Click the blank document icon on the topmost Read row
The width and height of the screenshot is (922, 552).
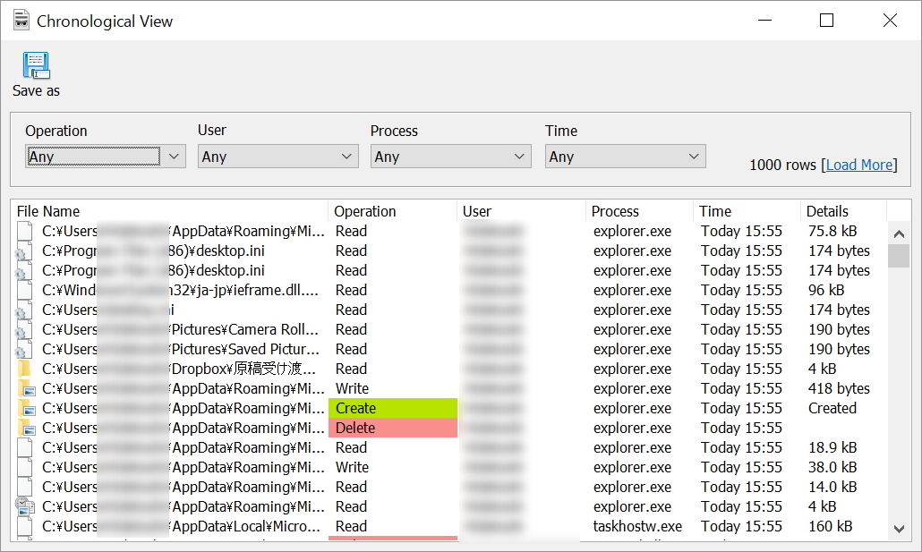[23, 231]
